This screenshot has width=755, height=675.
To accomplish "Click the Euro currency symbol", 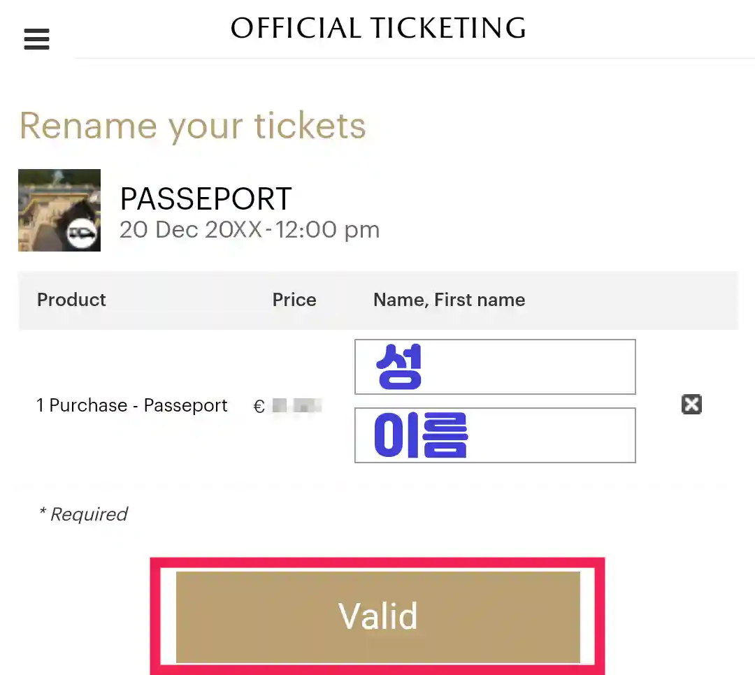I will (x=259, y=407).
